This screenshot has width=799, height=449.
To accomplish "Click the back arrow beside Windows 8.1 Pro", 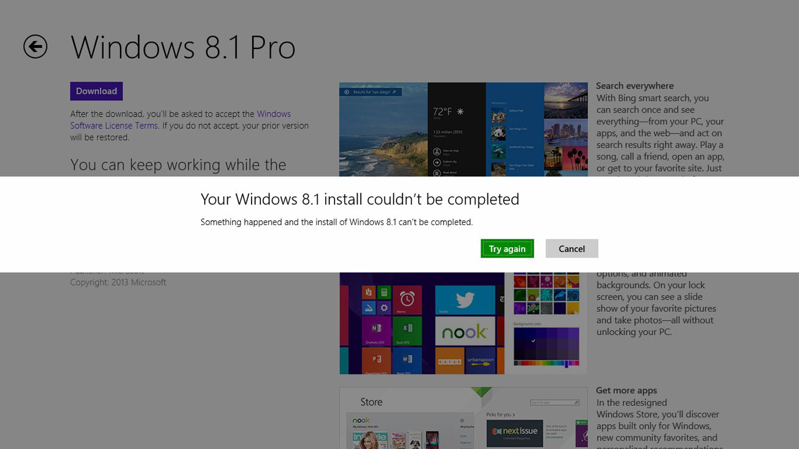I will pos(36,47).
